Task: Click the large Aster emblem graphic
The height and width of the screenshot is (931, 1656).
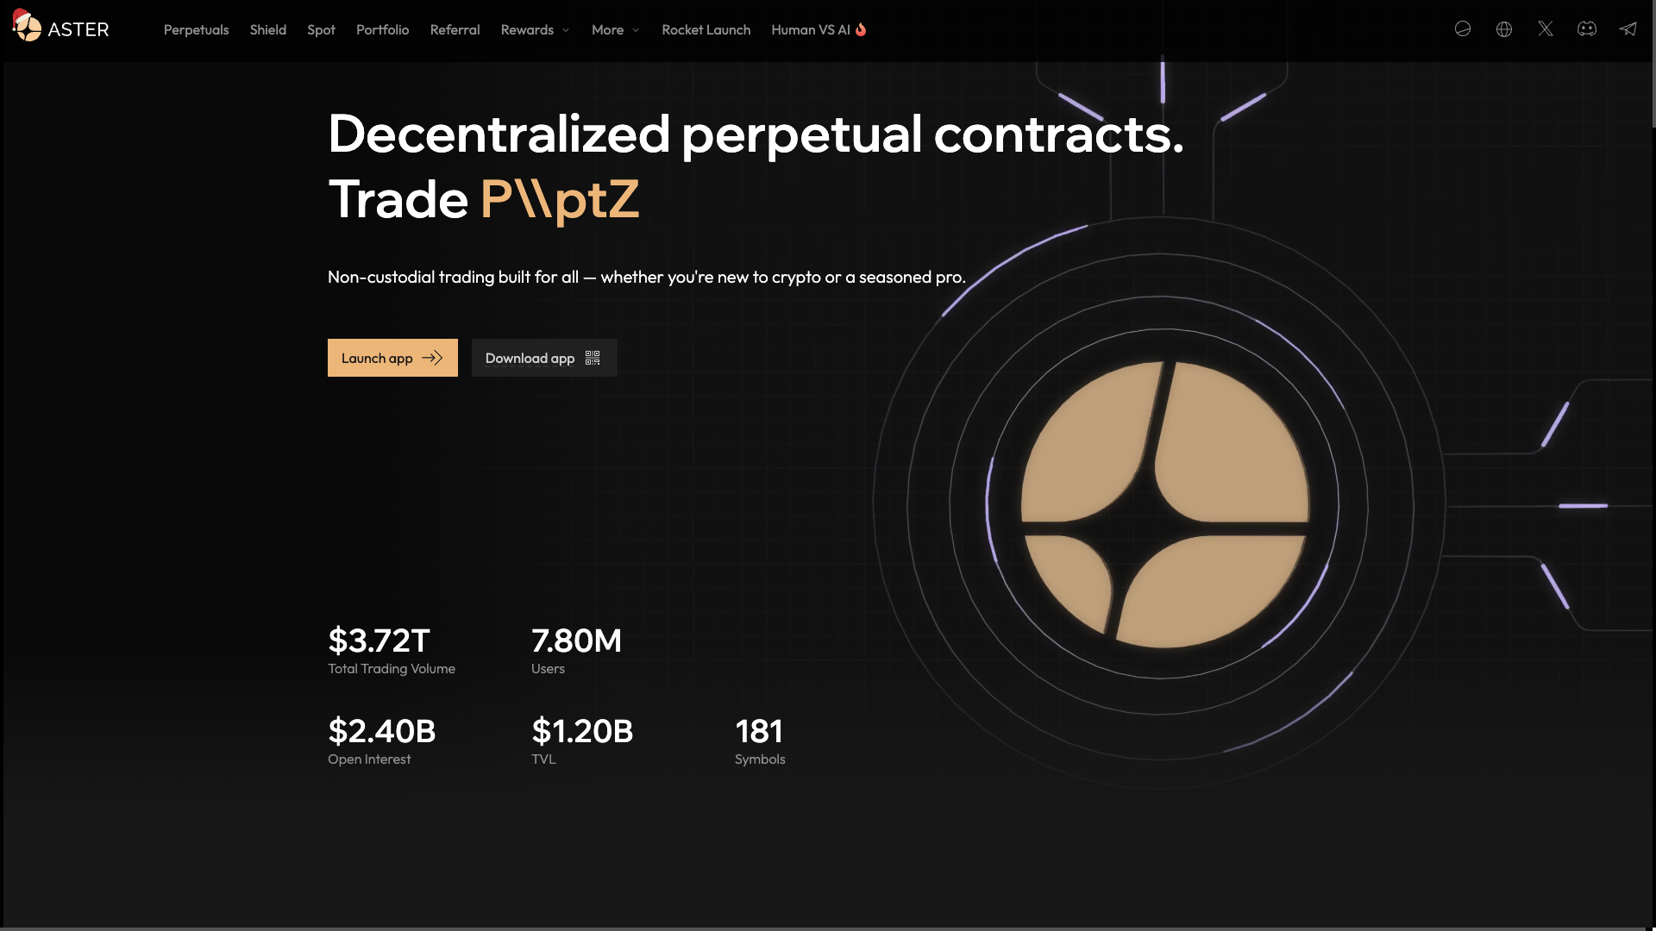Action: coord(1164,505)
